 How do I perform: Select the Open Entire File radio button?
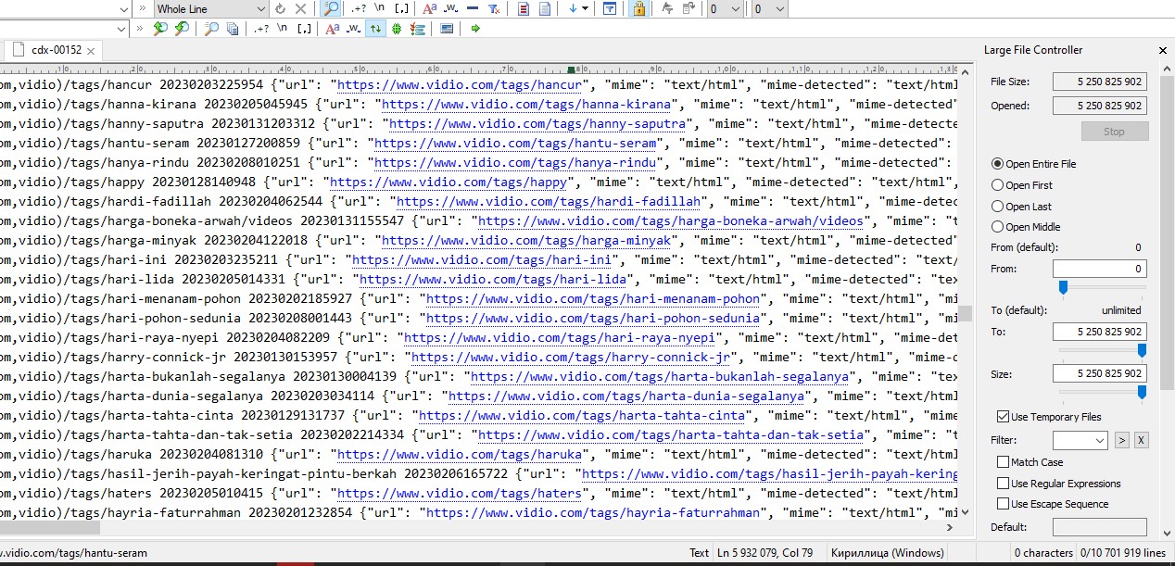(1033, 164)
